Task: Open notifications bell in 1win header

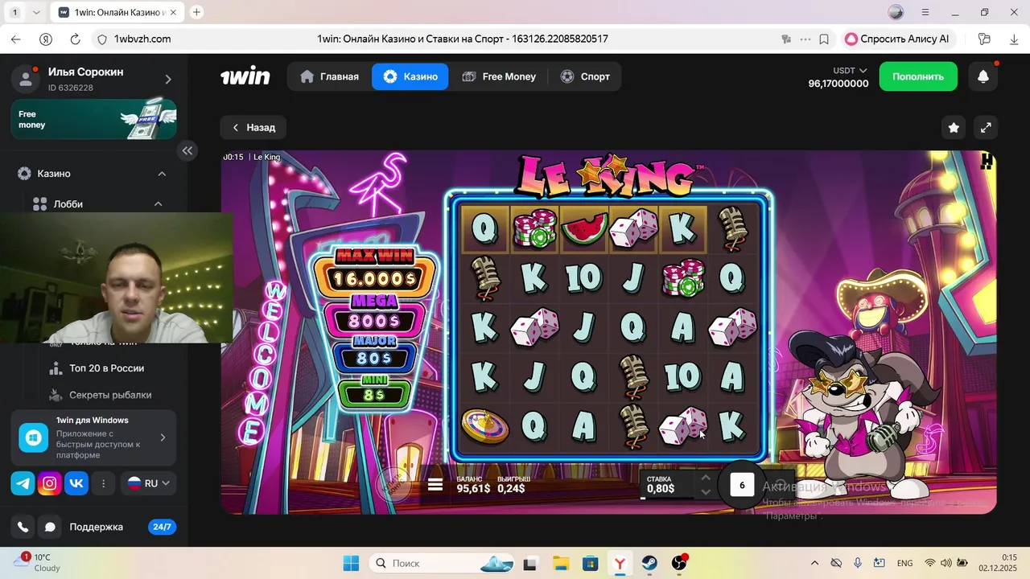Action: pyautogui.click(x=983, y=76)
